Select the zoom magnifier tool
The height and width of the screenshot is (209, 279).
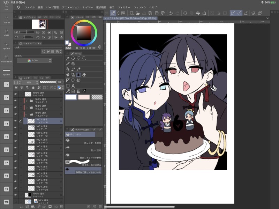tap(84, 58)
